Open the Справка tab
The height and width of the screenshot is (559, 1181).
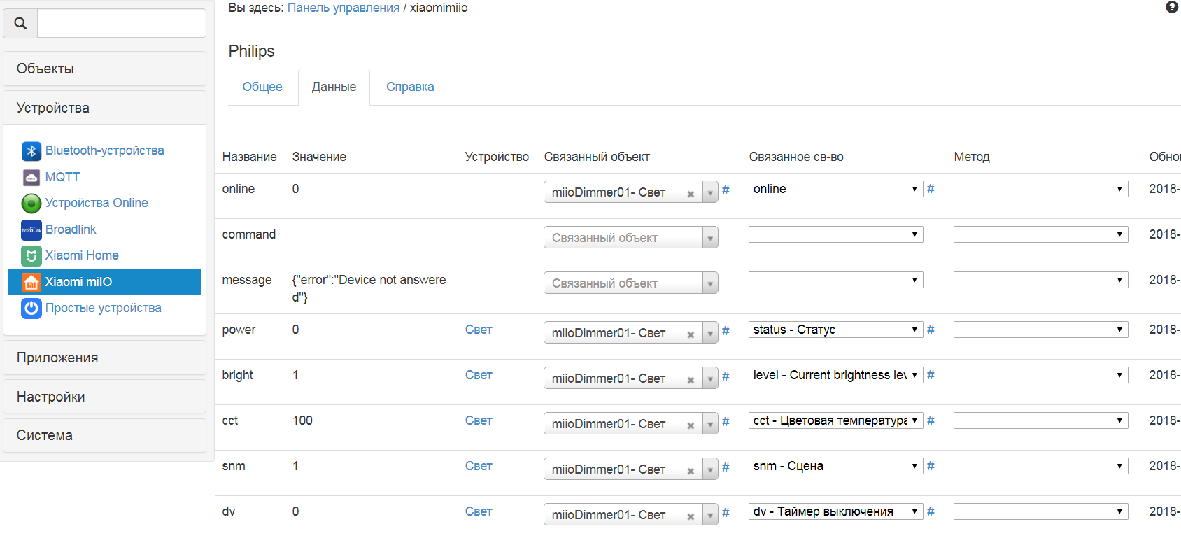coord(410,87)
